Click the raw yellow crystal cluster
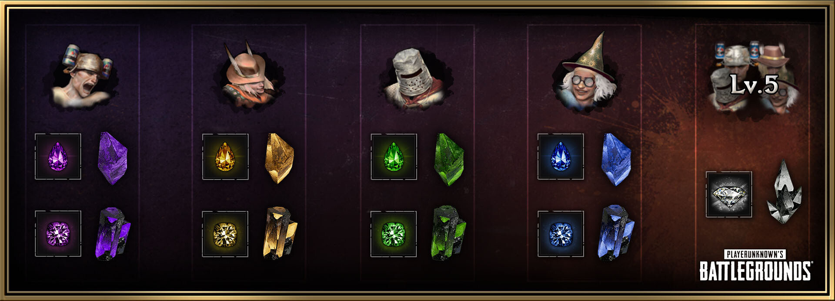This screenshot has height=301, width=835. (280, 233)
